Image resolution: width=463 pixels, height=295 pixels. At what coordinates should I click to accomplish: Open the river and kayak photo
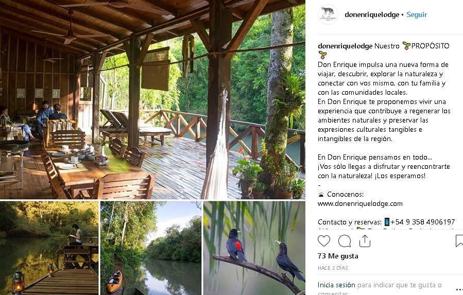click(x=151, y=248)
